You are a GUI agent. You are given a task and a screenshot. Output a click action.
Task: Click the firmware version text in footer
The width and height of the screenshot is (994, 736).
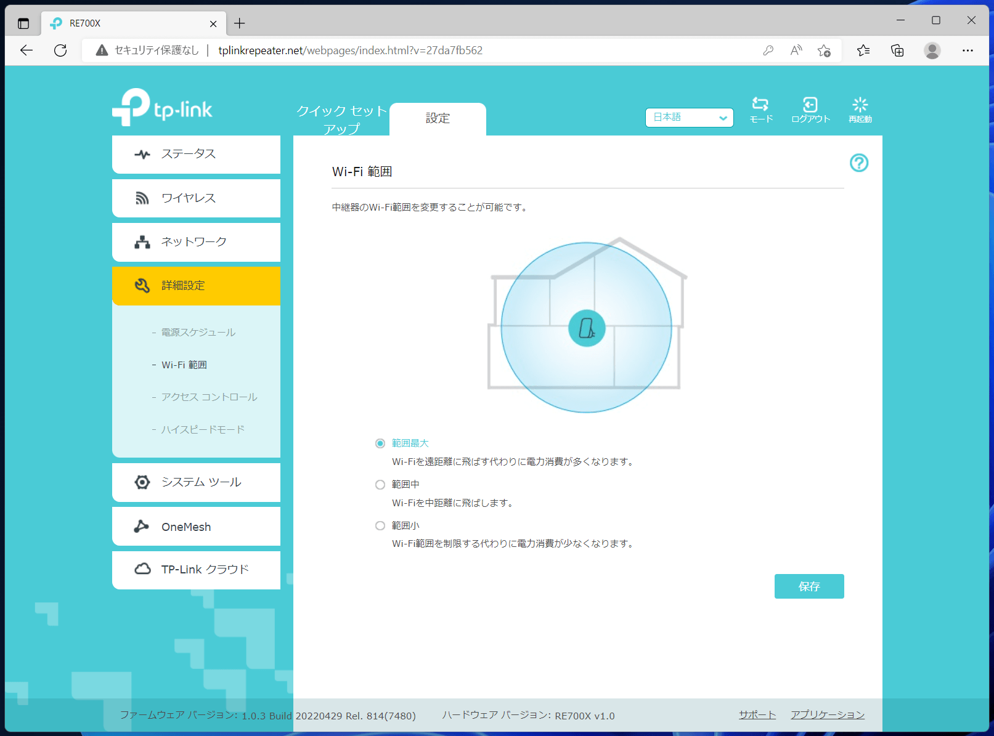click(267, 715)
